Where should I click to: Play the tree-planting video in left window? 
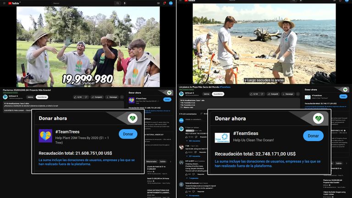click(x=88, y=46)
